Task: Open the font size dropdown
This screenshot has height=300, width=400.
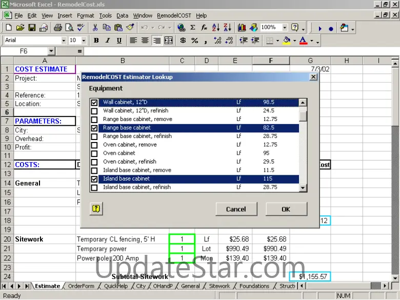Action: [x=84, y=41]
